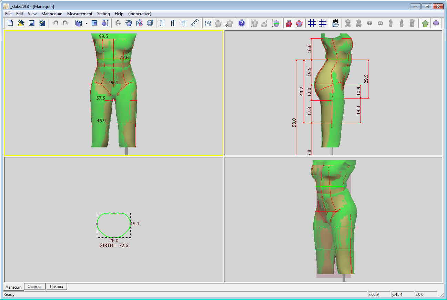Click the Open folder icon

click(x=21, y=23)
